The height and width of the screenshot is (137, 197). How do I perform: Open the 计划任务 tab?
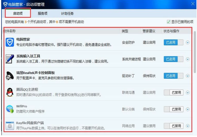[x=67, y=14]
